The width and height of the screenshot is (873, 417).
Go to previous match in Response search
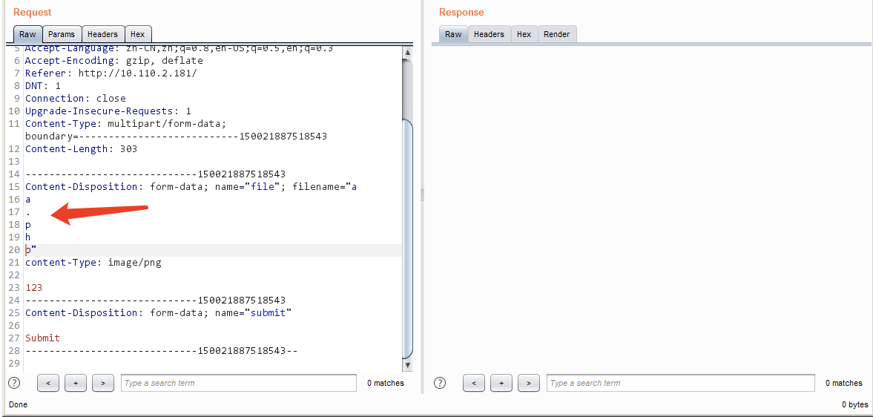[474, 383]
